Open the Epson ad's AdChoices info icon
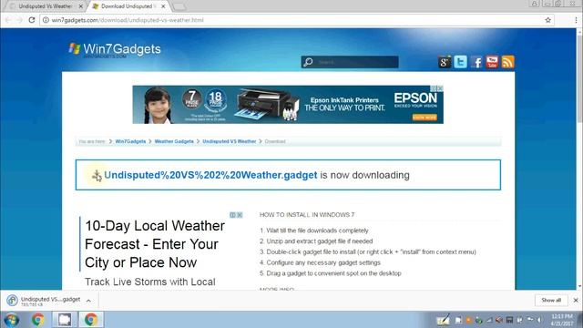 434,88
